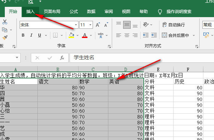Open font color dropdown arrow
This screenshot has height=140, width=214.
(x=91, y=35)
